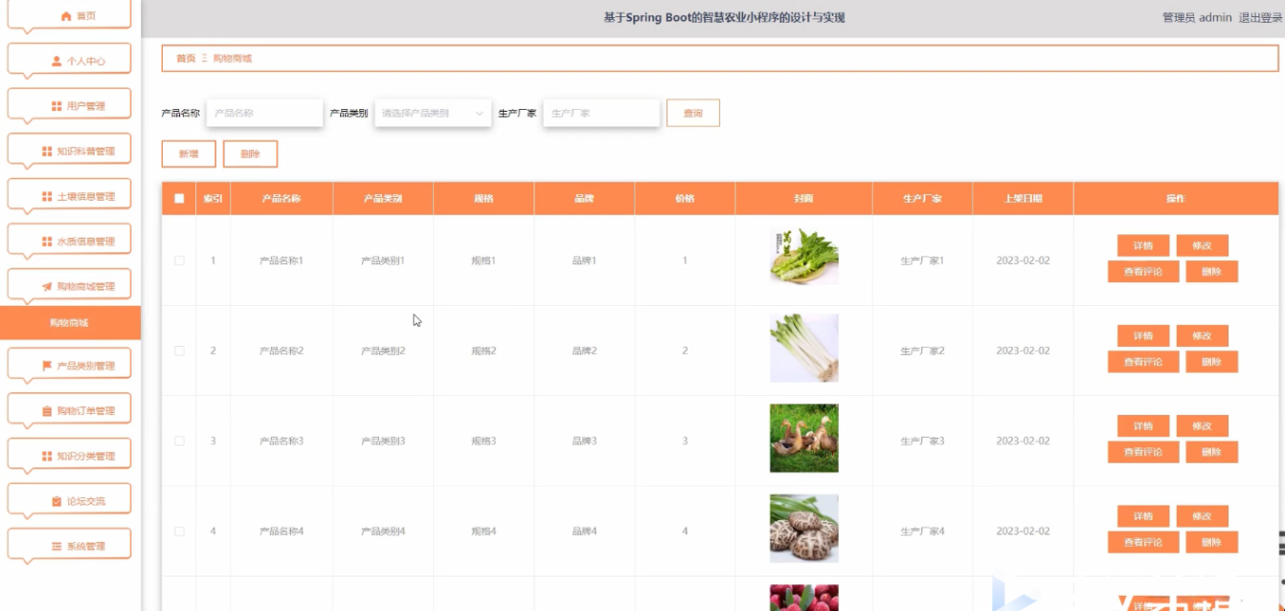1285x611 pixels.
Task: Check the checkbox for row 产品名称3
Action: (x=179, y=441)
